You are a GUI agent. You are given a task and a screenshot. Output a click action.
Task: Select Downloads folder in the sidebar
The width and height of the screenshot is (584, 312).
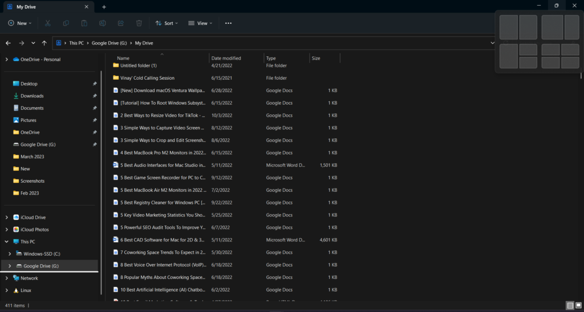pos(32,96)
